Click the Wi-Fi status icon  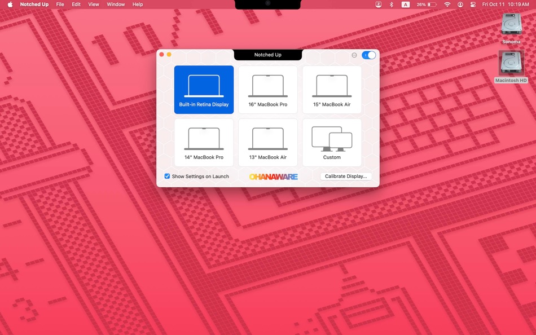point(447,5)
